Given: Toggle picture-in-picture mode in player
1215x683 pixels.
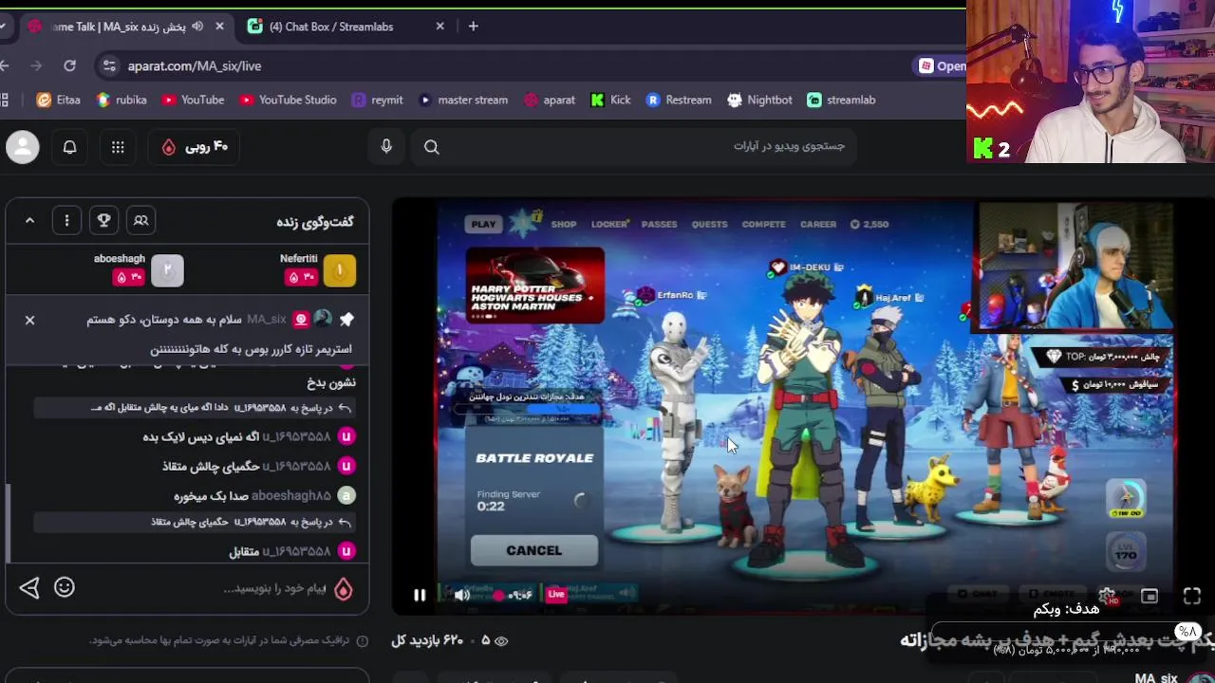Looking at the screenshot, I should click(x=1150, y=596).
